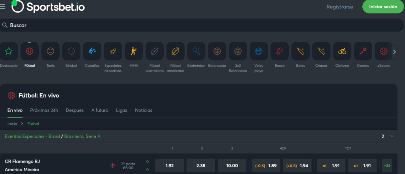405x174 pixels.
Task: Select the Tenis sport icon
Action: click(50, 51)
